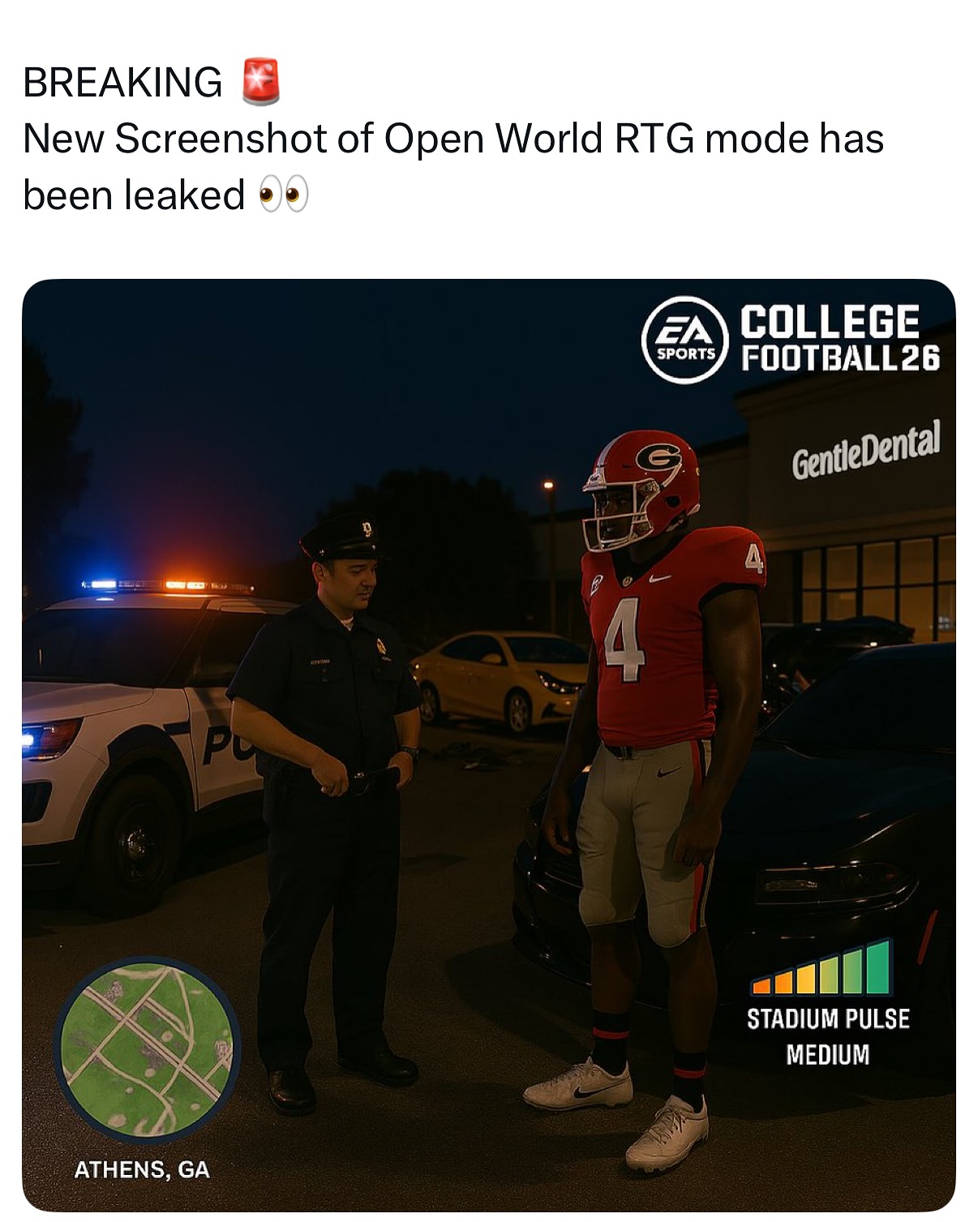Click the eyes emoji in the post
The image size is (978, 1222).
(x=284, y=195)
